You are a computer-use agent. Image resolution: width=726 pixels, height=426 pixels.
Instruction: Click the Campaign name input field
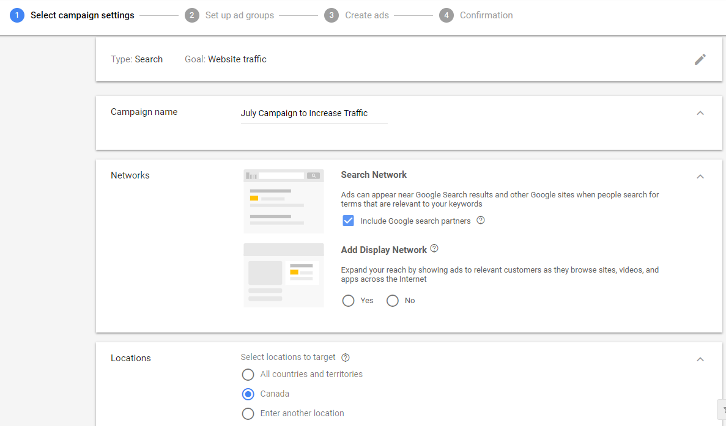coord(314,113)
